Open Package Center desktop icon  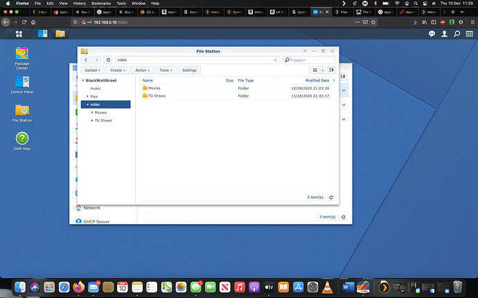pos(22,58)
